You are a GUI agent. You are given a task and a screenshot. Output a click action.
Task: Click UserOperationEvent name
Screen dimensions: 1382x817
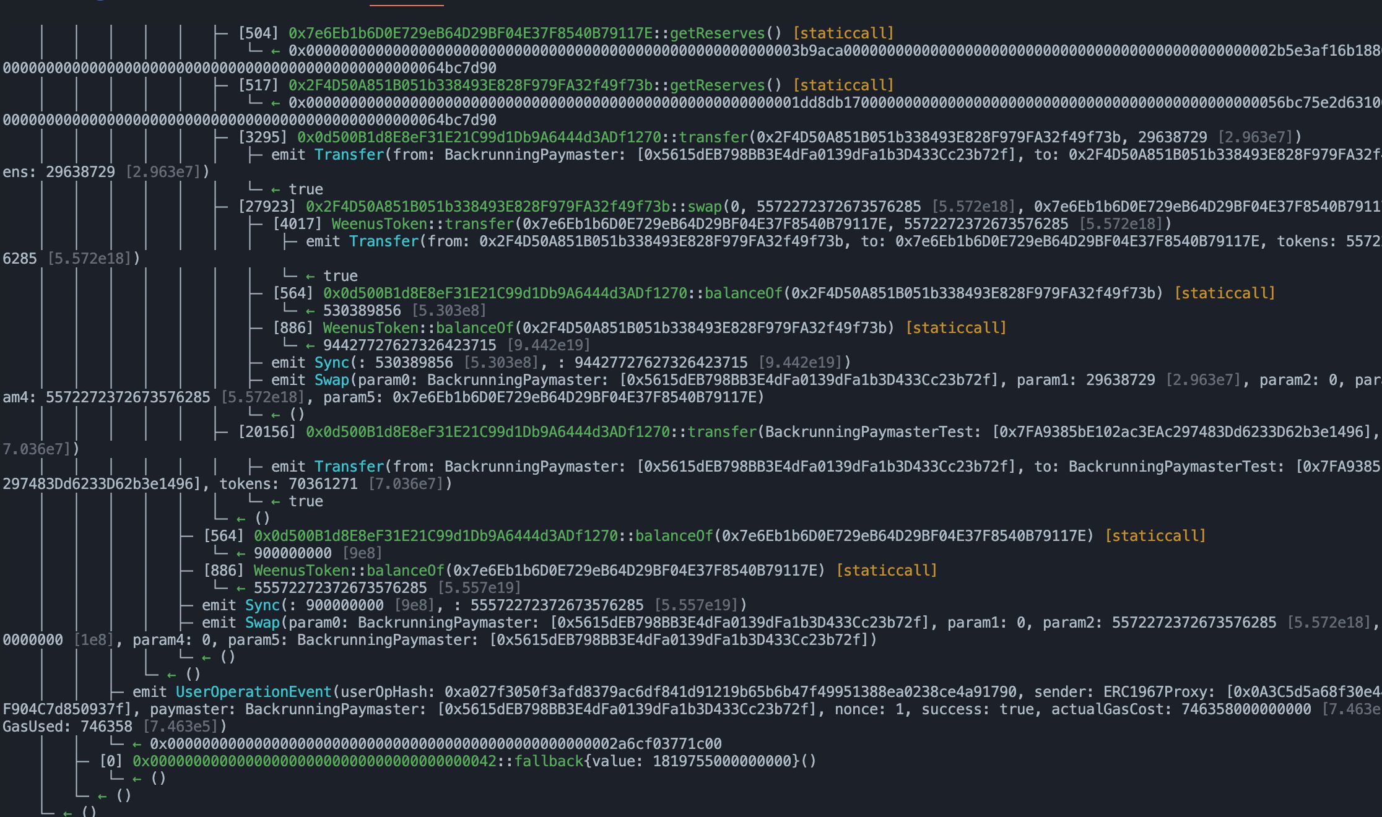[253, 691]
